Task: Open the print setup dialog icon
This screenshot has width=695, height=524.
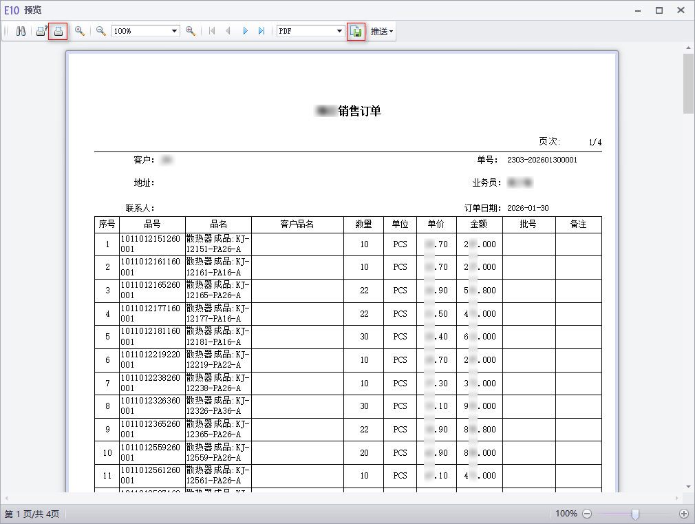Action: (x=41, y=31)
